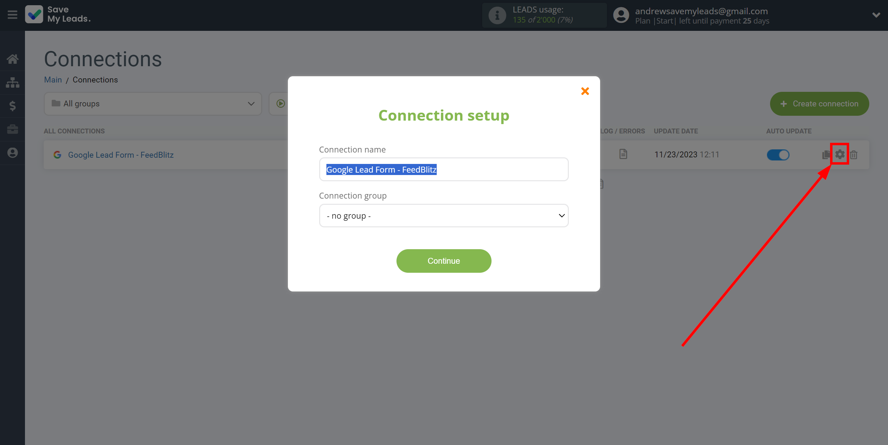This screenshot has width=888, height=445.
Task: Expand the account details dropdown arrow
Action: coord(876,15)
